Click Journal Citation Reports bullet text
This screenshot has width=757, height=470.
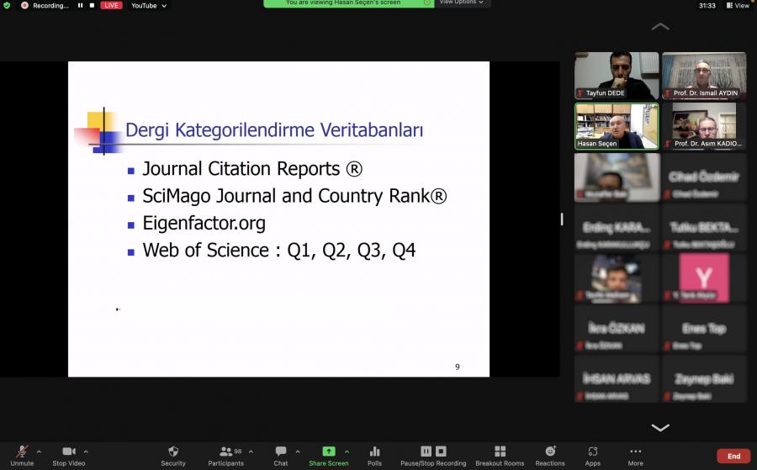coord(252,169)
